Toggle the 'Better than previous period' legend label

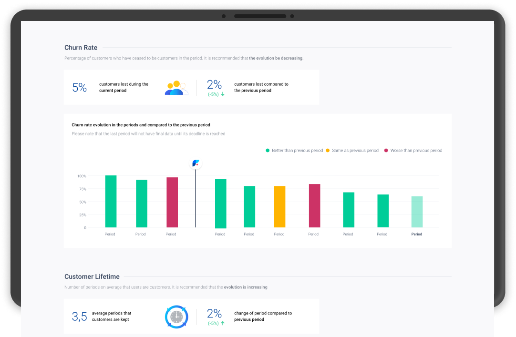point(297,151)
